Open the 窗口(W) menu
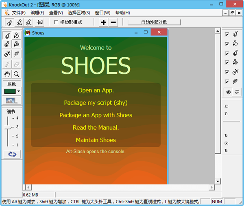 [x=103, y=13]
